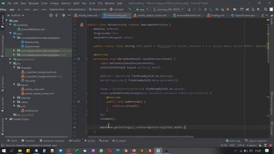Click MainActivity breadcrumb in navigation bar
The width and height of the screenshot is (274, 154).
click(x=98, y=9)
